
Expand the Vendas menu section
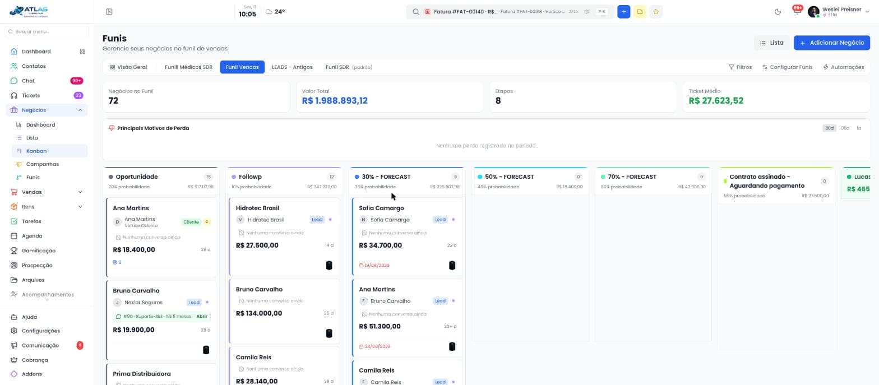click(80, 192)
